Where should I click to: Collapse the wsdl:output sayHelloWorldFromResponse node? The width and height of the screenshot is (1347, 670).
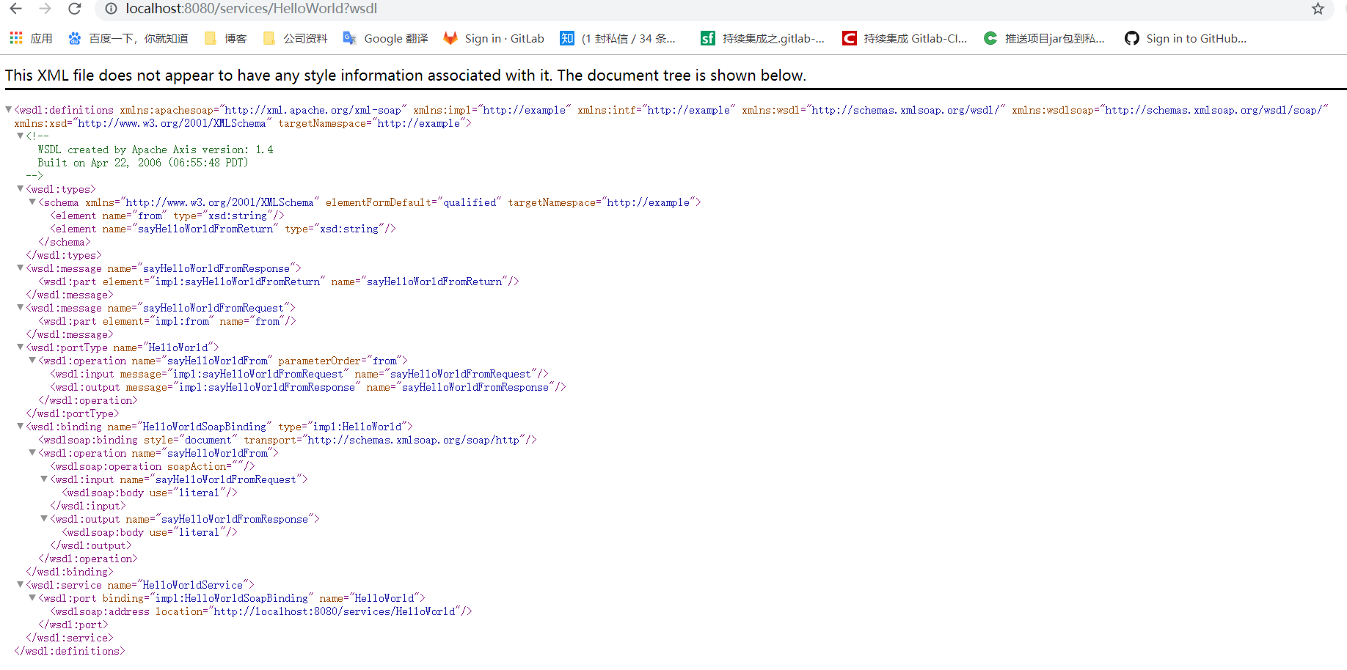[44, 518]
